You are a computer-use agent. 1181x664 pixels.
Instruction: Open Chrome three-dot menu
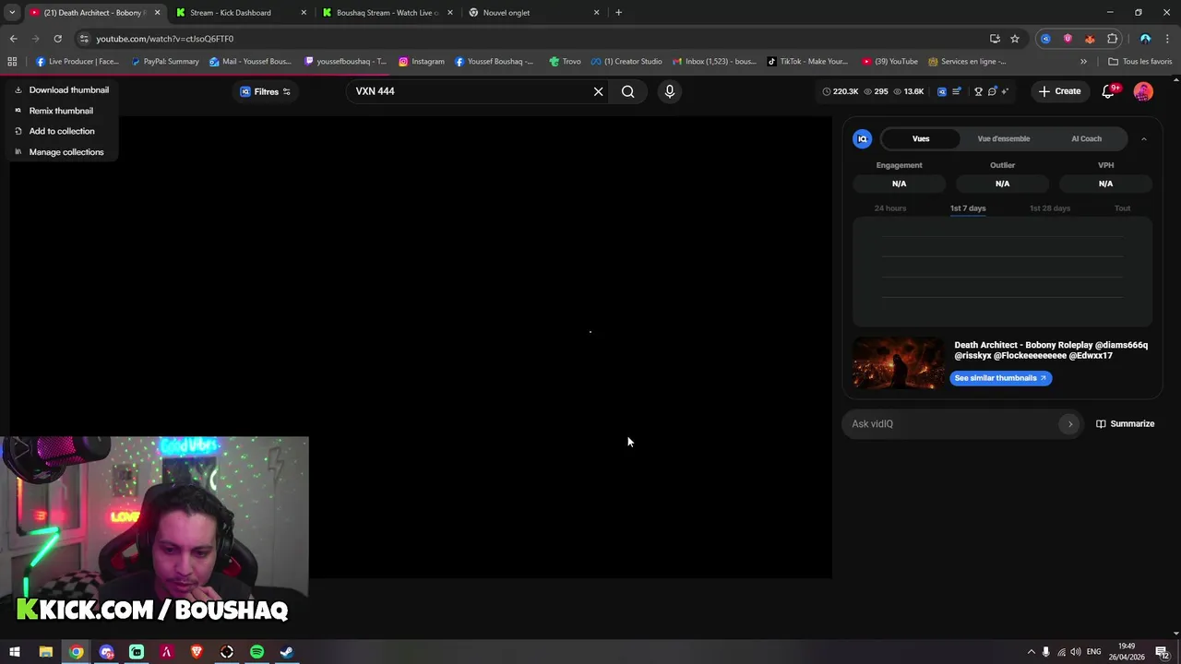click(x=1167, y=39)
